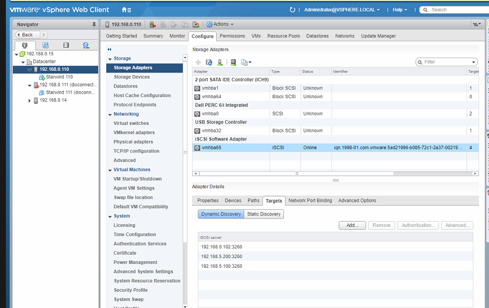Viewport: 489px width, 308px height.
Task: Click the refresh storage adapters icon
Action: [209, 62]
